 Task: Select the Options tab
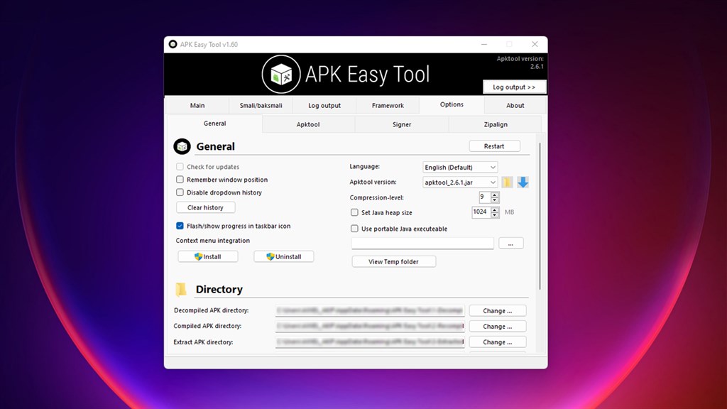(x=452, y=105)
